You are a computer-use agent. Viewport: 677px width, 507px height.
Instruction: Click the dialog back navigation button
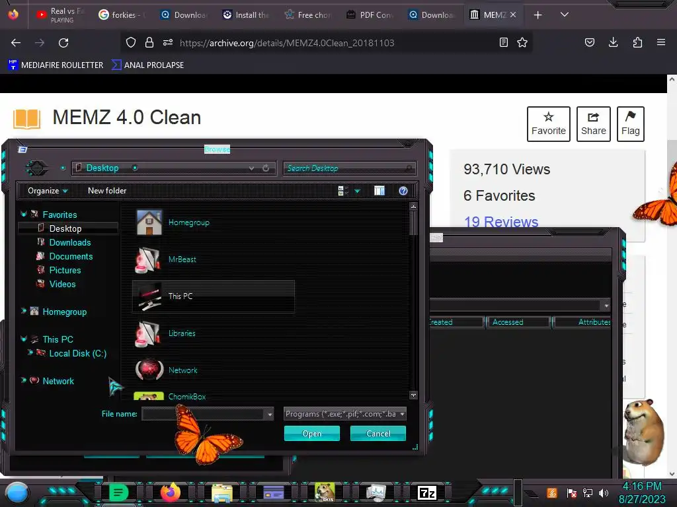click(37, 168)
